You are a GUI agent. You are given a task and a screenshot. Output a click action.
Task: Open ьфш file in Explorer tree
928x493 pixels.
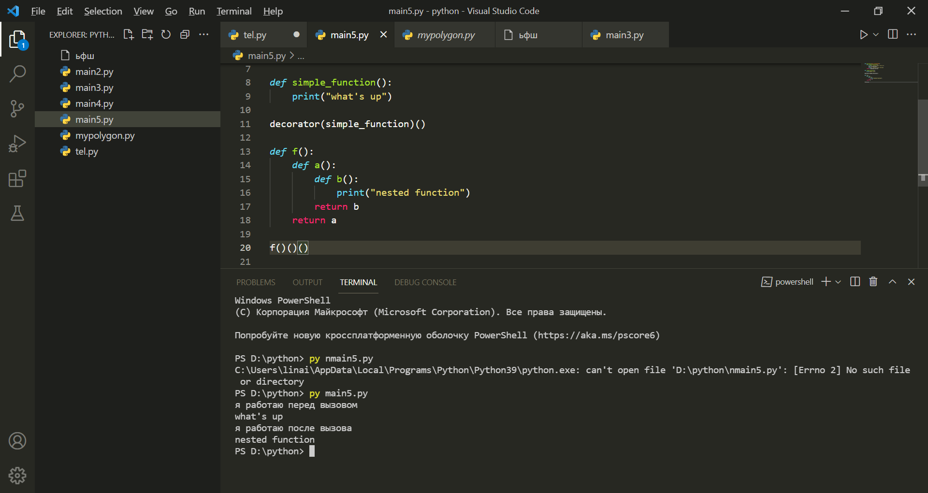128,56
